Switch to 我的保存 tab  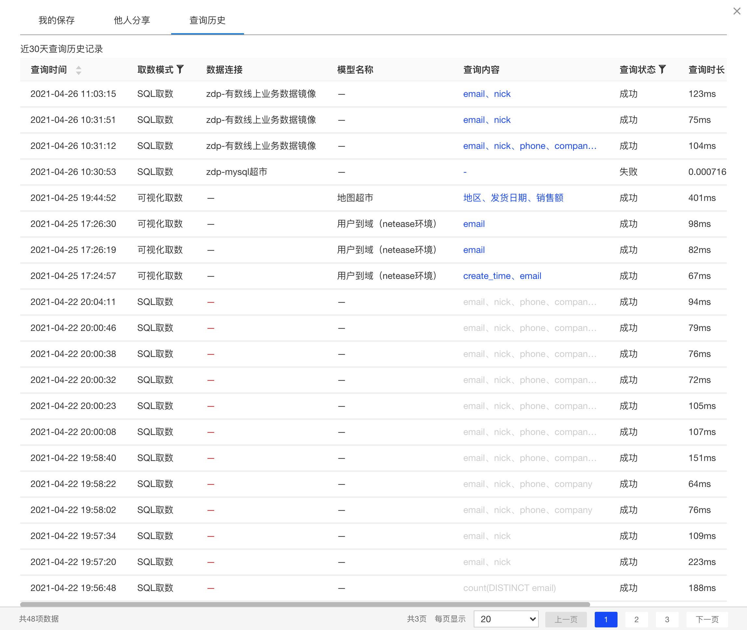tap(57, 20)
